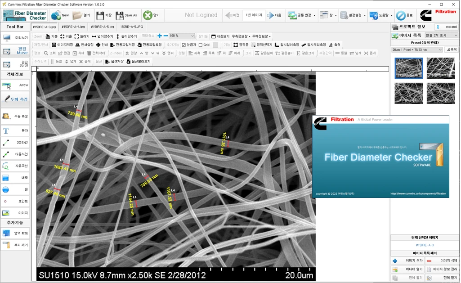Image resolution: width=461 pixels, height=283 pixels.
Task: Zoom out with the blue minus icon
Action: coord(166,36)
